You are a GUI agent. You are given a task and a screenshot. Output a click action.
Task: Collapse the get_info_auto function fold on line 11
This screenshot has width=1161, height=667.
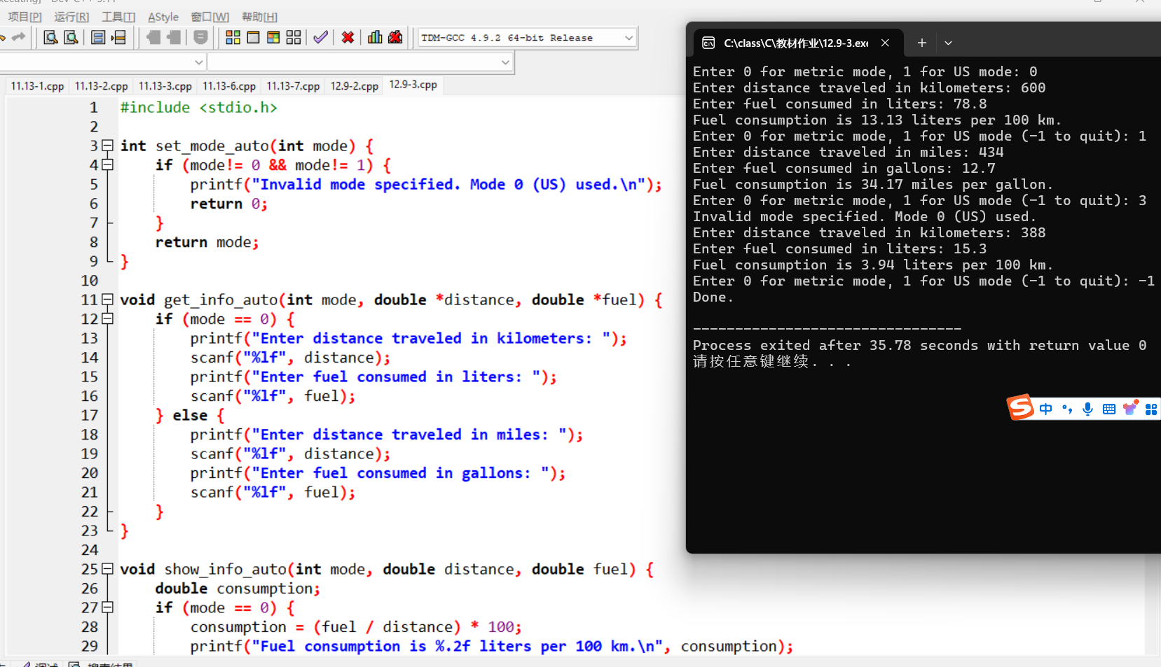[107, 300]
